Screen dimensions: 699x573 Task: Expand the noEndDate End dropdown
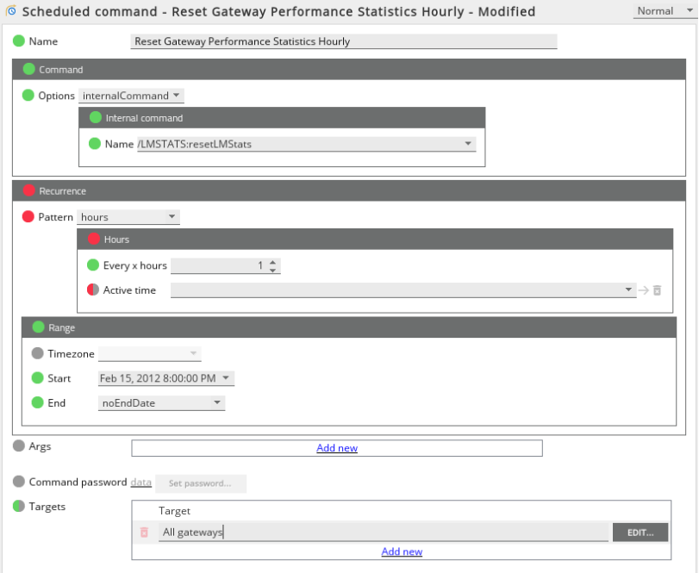161,402
